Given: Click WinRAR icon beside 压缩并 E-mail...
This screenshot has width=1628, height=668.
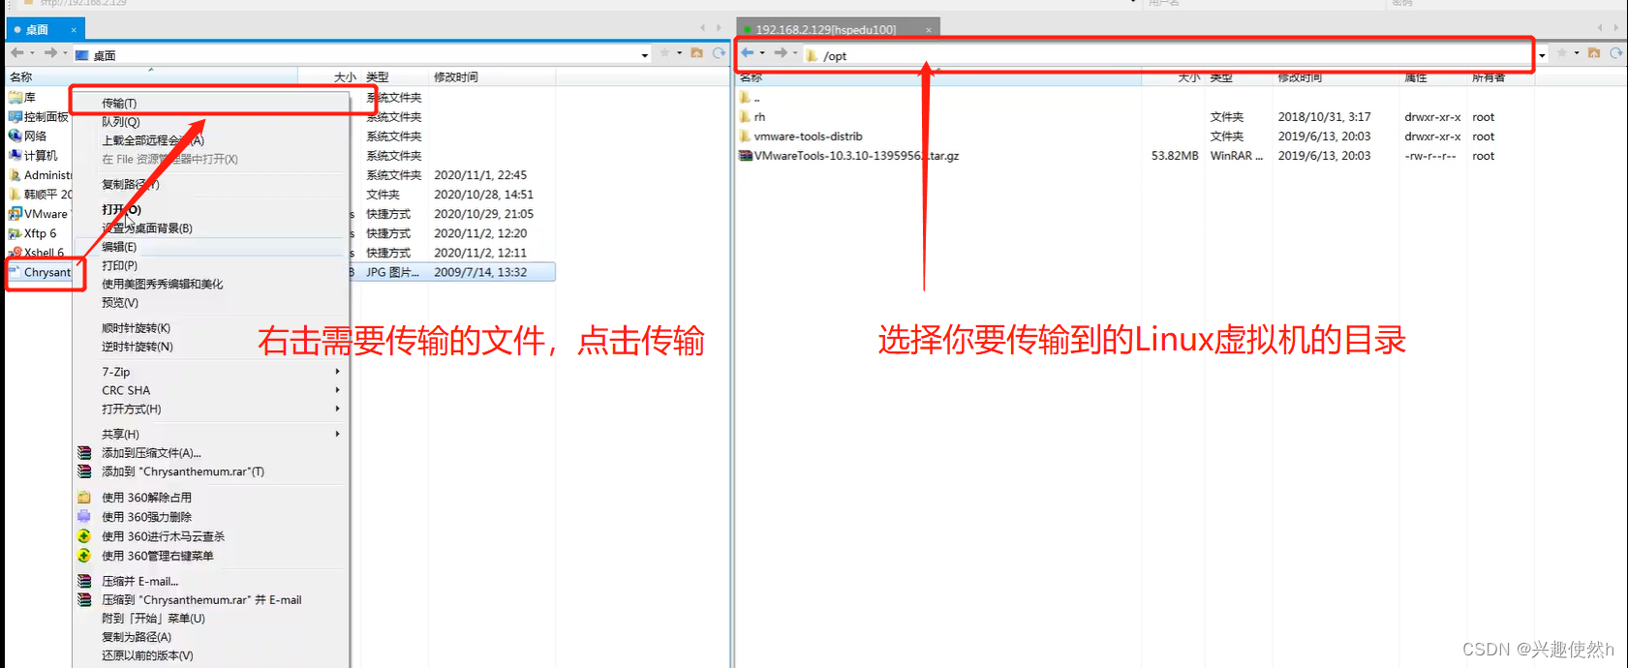Looking at the screenshot, I should click(84, 582).
